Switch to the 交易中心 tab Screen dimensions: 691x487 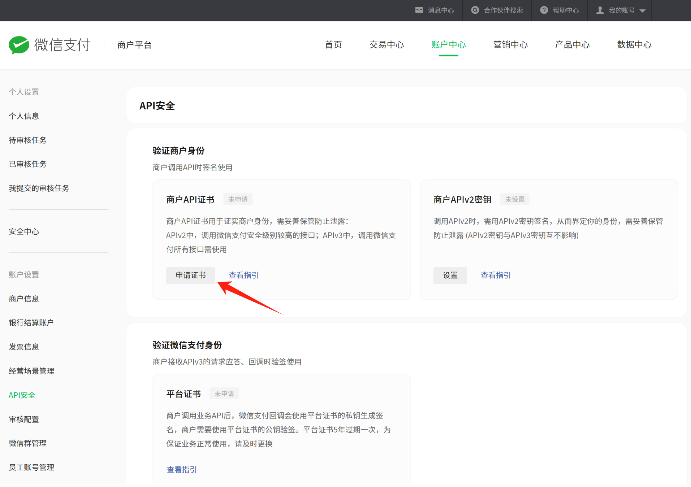386,45
